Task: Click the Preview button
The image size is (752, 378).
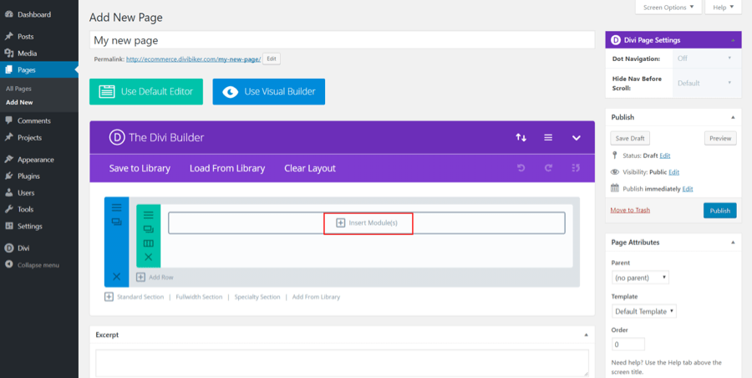Action: (x=720, y=138)
